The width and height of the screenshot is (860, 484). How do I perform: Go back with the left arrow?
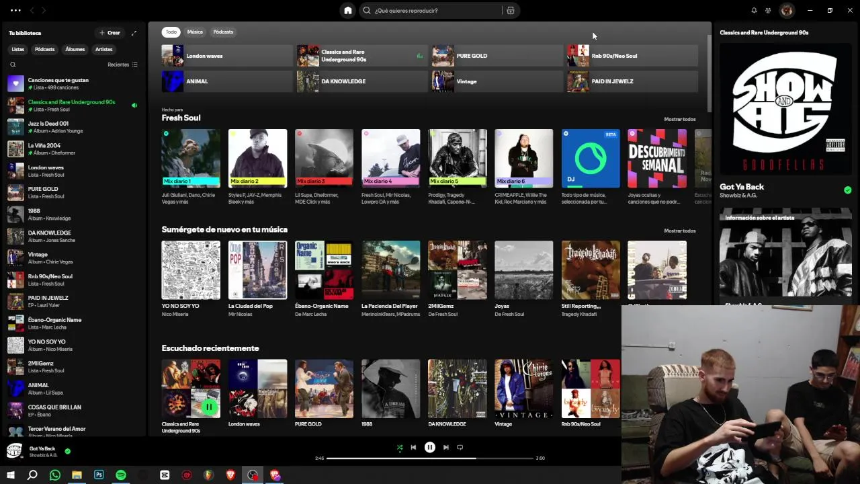[x=32, y=10]
